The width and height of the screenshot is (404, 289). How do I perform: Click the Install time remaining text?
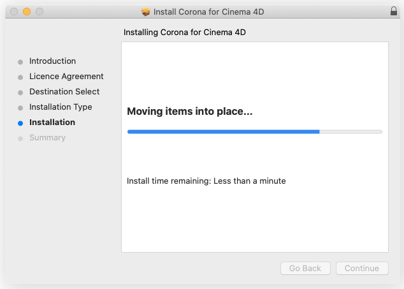pos(206,181)
